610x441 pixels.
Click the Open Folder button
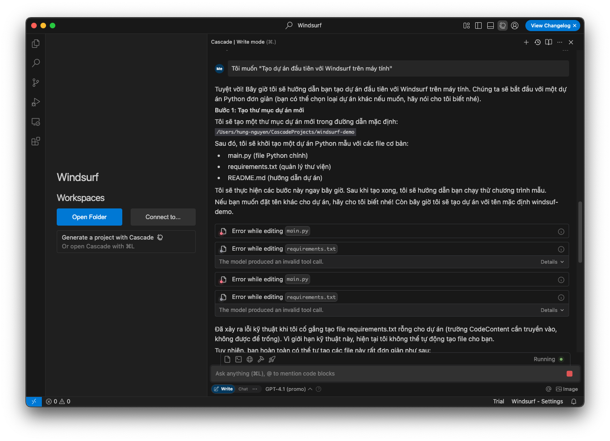coord(89,217)
